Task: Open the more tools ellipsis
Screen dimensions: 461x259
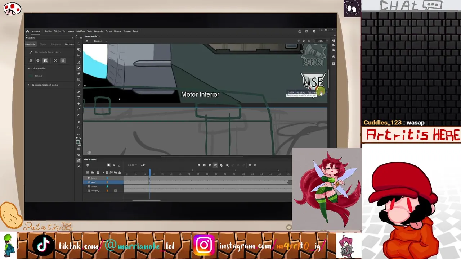Action: (79, 134)
